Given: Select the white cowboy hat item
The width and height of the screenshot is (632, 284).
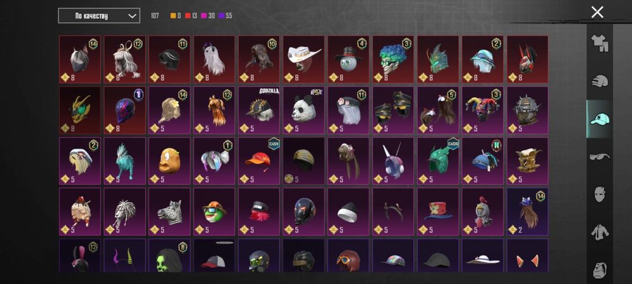Looking at the screenshot, I should 303,59.
